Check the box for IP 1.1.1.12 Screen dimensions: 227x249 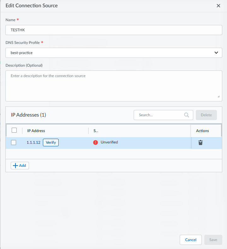point(14,143)
